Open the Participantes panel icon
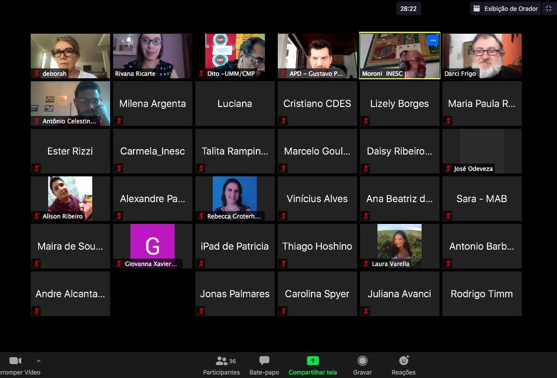 click(x=221, y=361)
